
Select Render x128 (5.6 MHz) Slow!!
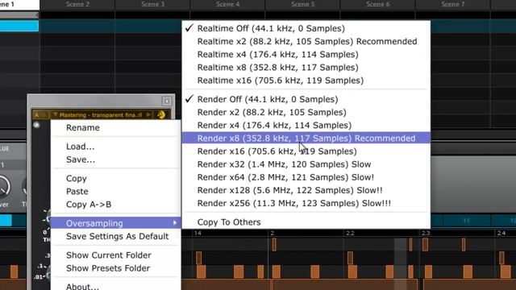click(306, 190)
